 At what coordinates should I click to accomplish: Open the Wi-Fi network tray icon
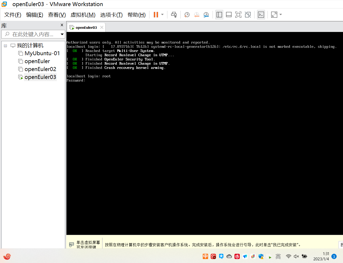pos(289,256)
